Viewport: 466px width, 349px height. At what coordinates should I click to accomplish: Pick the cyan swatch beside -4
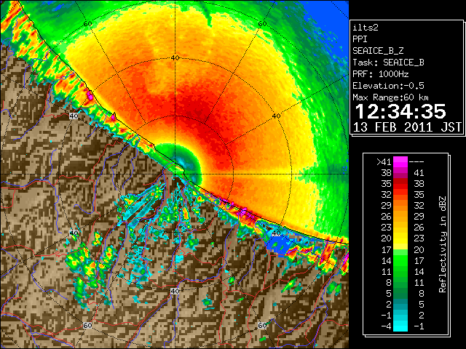point(400,326)
